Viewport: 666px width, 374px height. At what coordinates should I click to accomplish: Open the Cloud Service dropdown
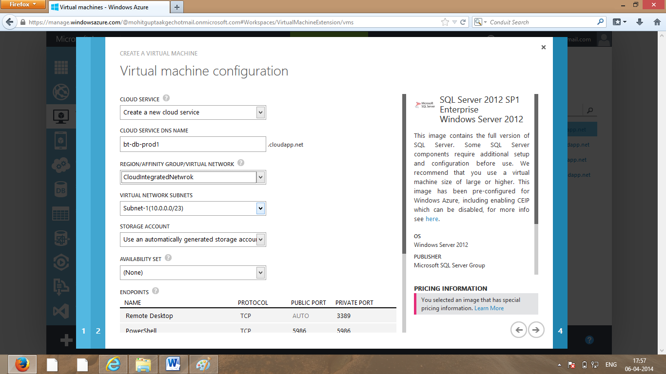[x=193, y=112]
